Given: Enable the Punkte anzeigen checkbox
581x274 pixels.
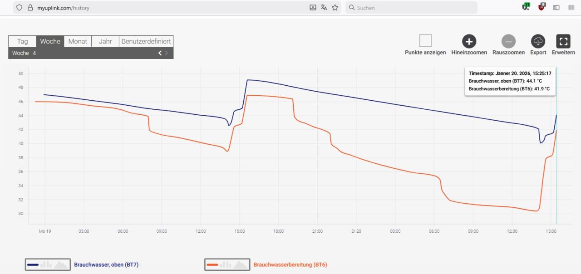Looking at the screenshot, I should [425, 41].
